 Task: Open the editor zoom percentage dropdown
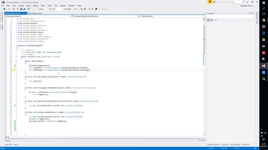coord(8,137)
